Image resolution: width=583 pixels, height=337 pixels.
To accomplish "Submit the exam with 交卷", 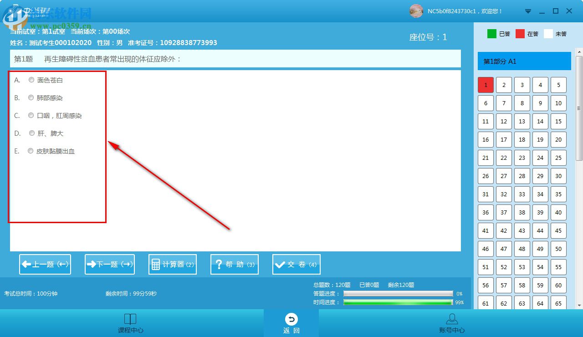I will [297, 264].
